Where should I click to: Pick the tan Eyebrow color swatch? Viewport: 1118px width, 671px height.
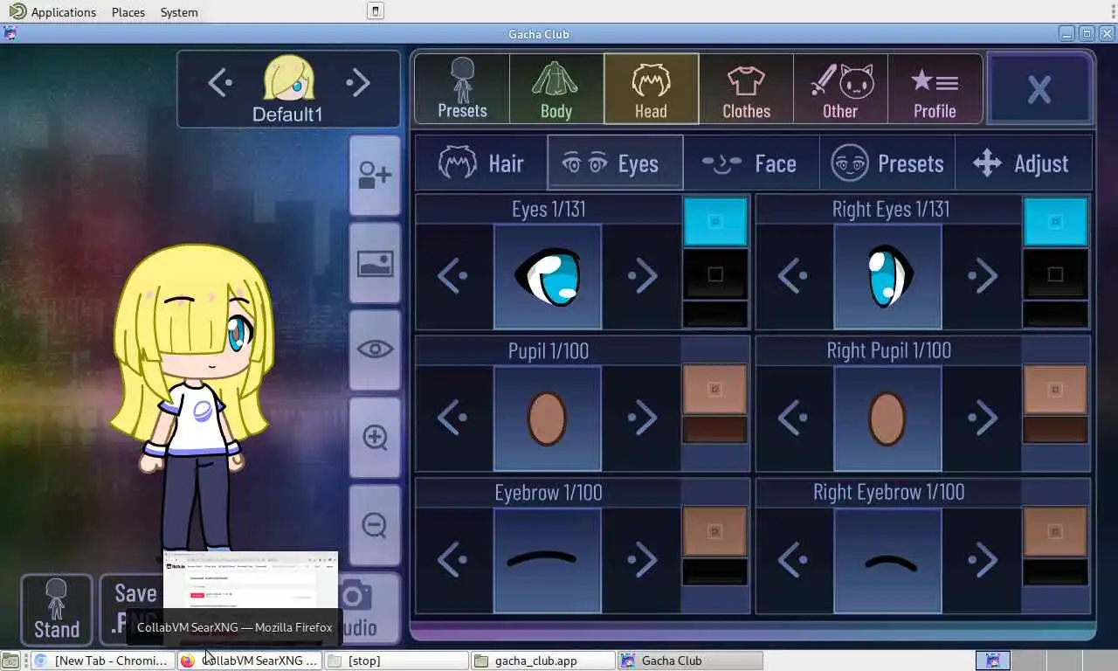[715, 531]
